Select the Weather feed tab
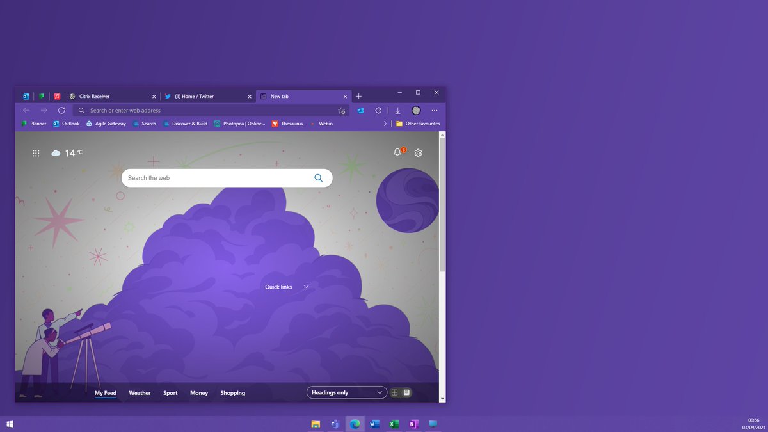 point(140,393)
